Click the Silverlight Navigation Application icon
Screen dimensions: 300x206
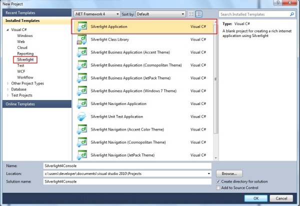click(x=82, y=103)
